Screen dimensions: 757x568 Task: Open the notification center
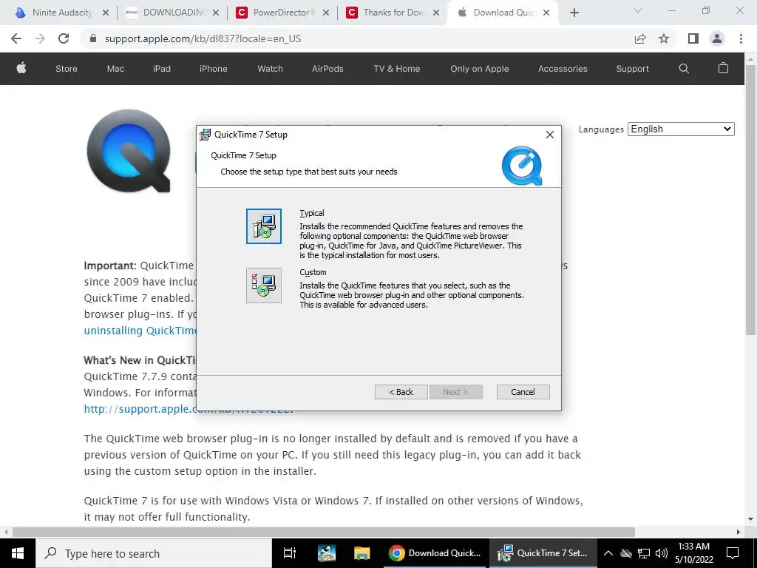click(733, 553)
